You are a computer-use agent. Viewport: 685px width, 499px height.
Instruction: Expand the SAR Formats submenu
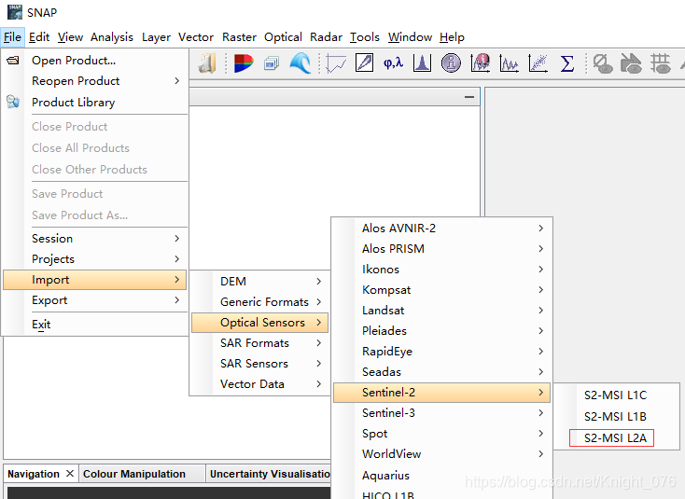[x=260, y=342]
